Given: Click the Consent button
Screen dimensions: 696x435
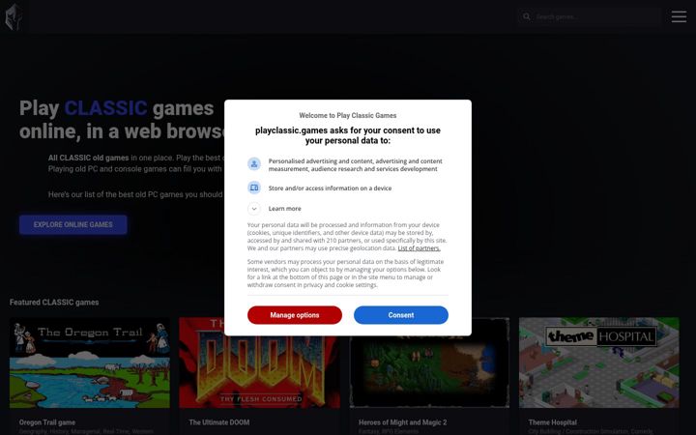Looking at the screenshot, I should (401, 315).
